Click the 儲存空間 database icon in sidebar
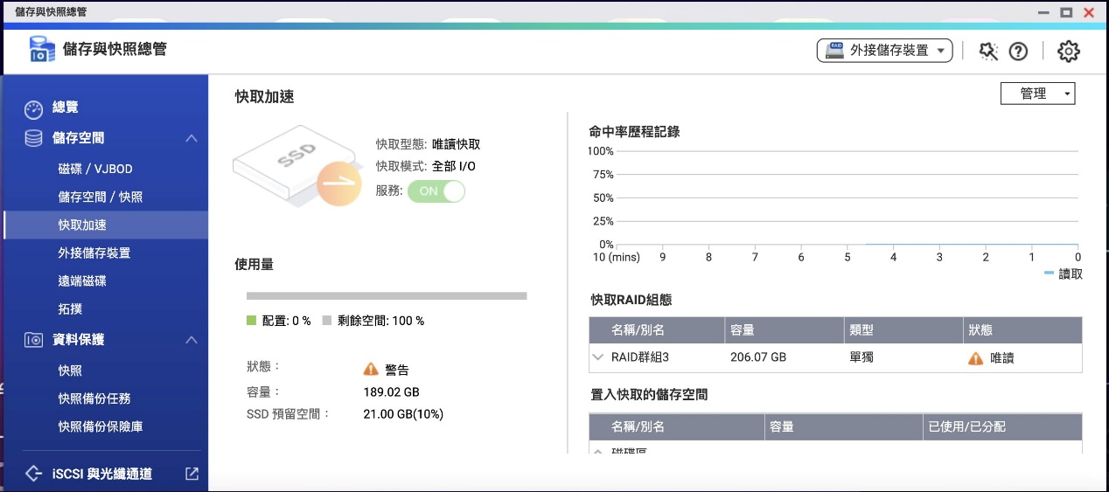This screenshot has height=492, width=1109. tap(33, 138)
